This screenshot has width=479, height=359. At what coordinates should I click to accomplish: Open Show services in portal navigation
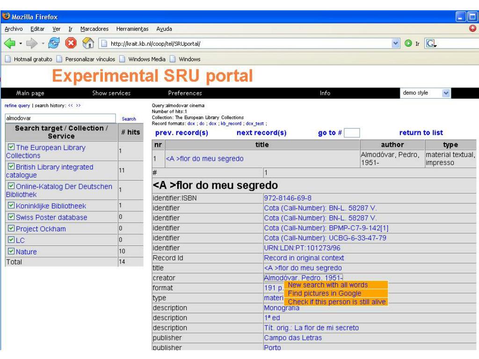click(111, 93)
